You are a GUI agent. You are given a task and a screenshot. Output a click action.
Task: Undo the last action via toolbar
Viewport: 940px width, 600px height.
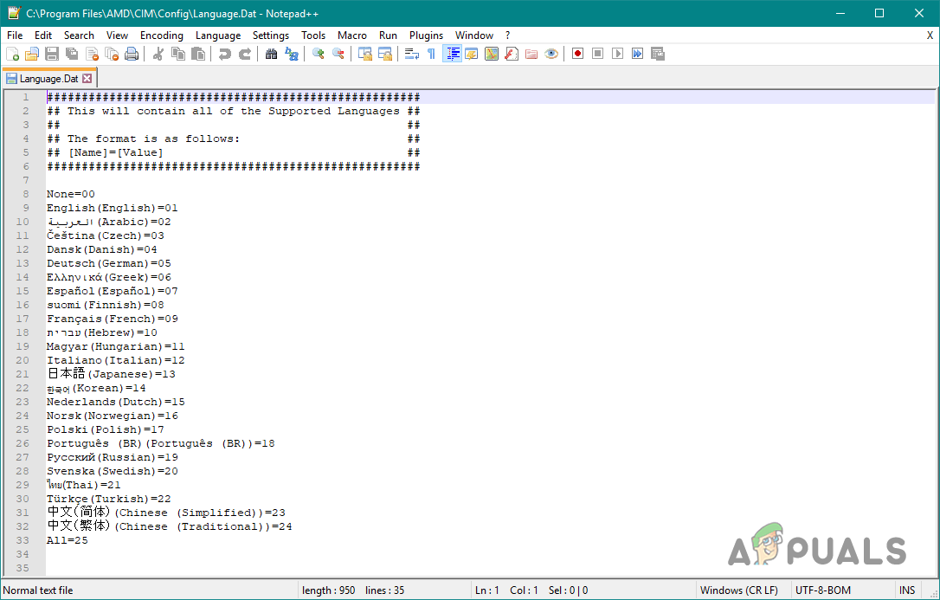225,54
